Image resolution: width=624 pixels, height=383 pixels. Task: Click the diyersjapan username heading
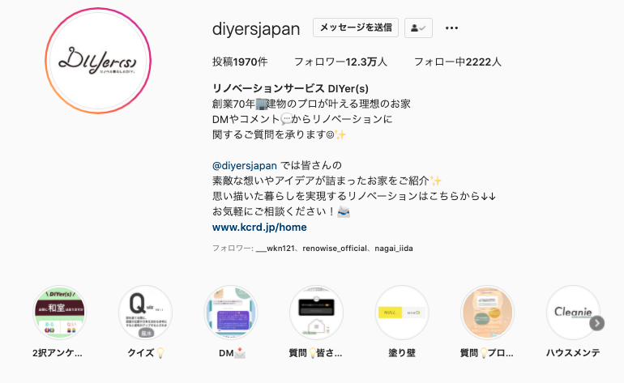pos(256,28)
